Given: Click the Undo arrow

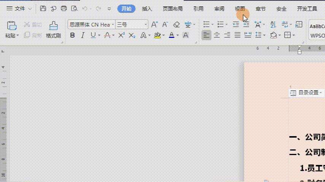Looking at the screenshot, I should [84, 9].
